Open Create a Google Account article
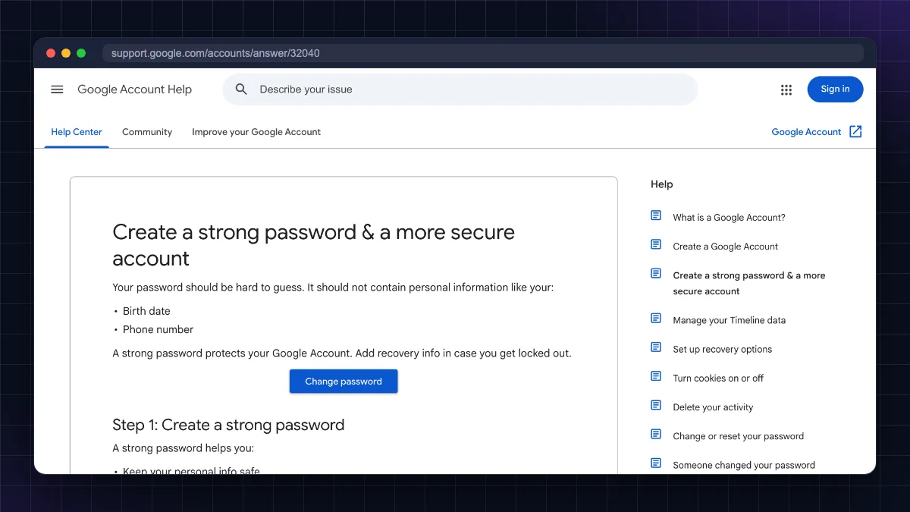910x512 pixels. 726,247
